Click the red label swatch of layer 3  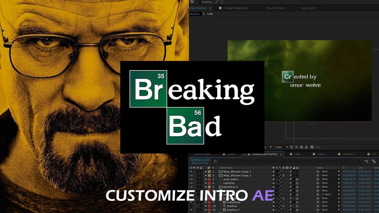tap(209, 179)
